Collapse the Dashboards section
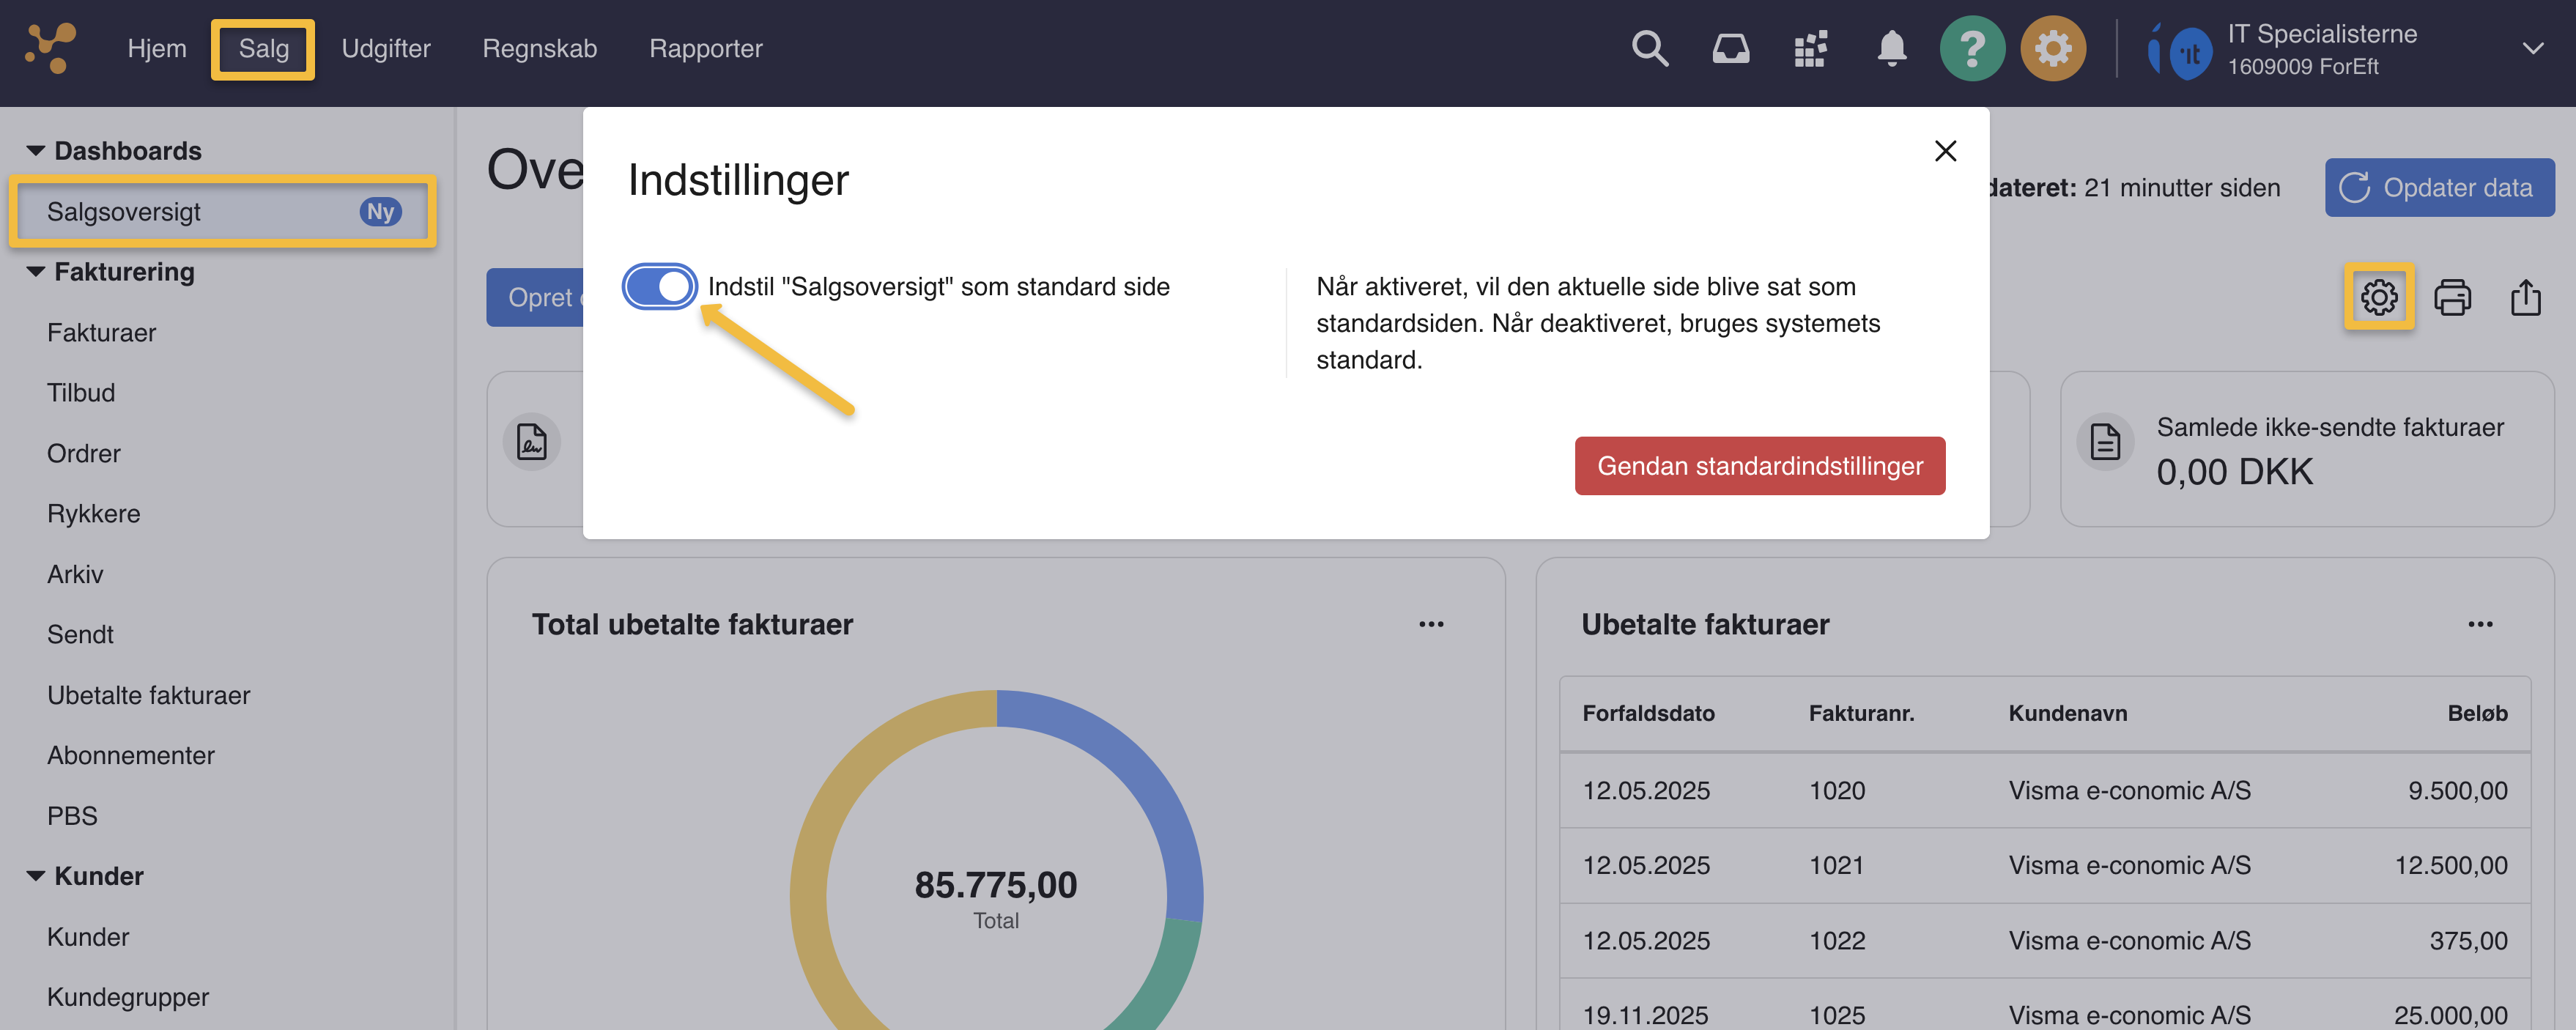Viewport: 2576px width, 1030px height. point(36,151)
